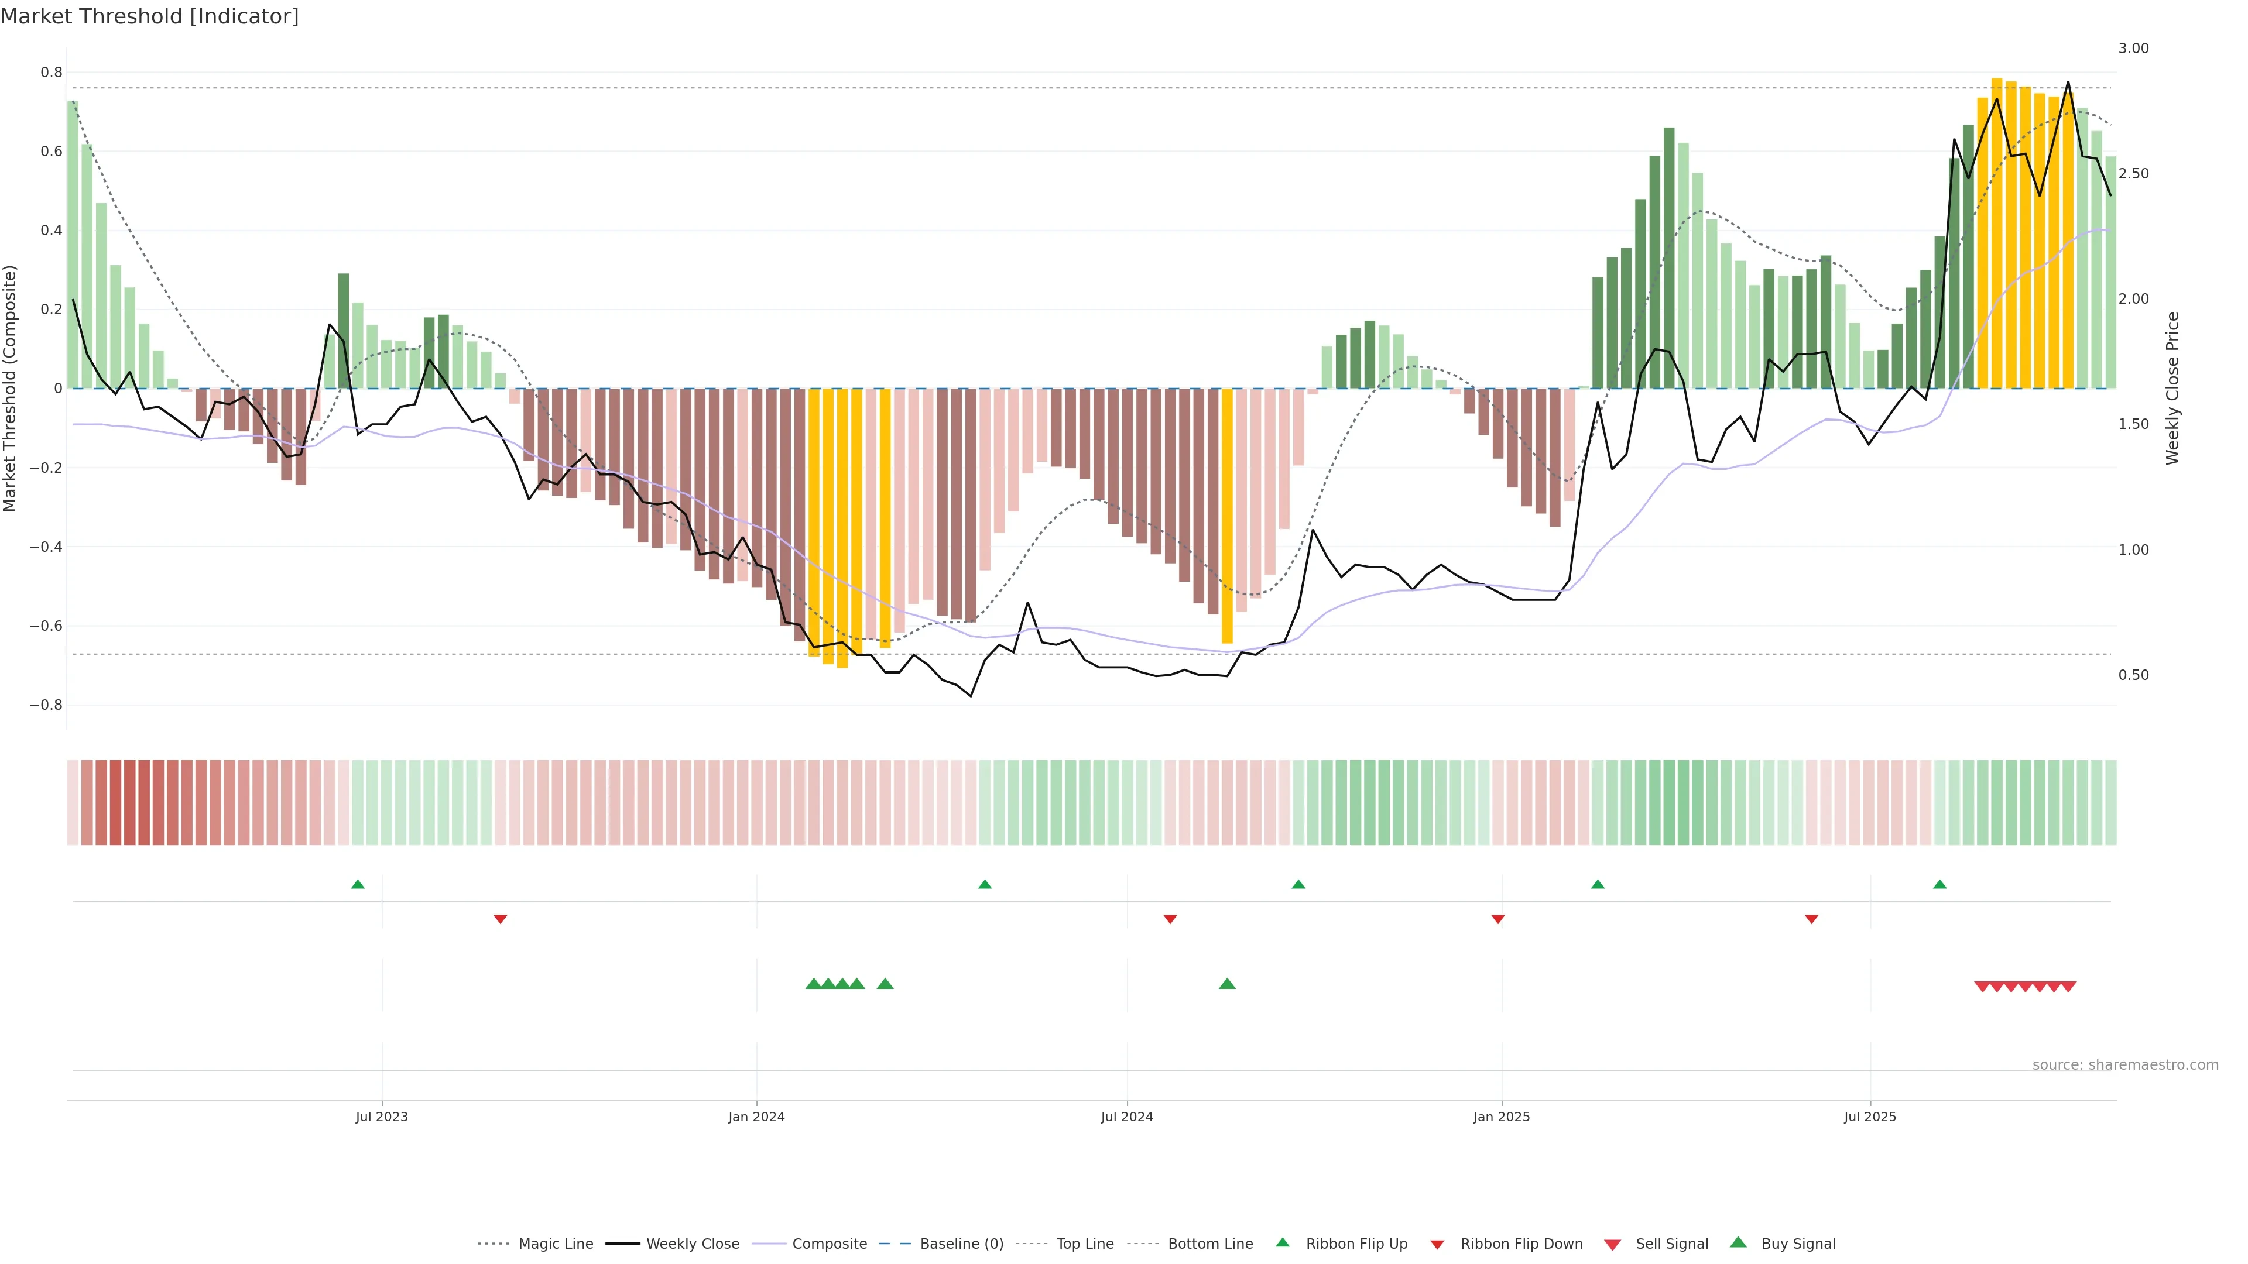
Task: Click the Market Threshold [Indicator] title
Action: pyautogui.click(x=149, y=16)
